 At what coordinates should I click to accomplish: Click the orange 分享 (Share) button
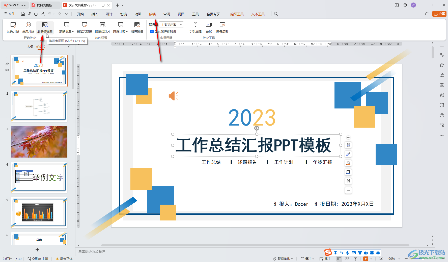point(439,14)
